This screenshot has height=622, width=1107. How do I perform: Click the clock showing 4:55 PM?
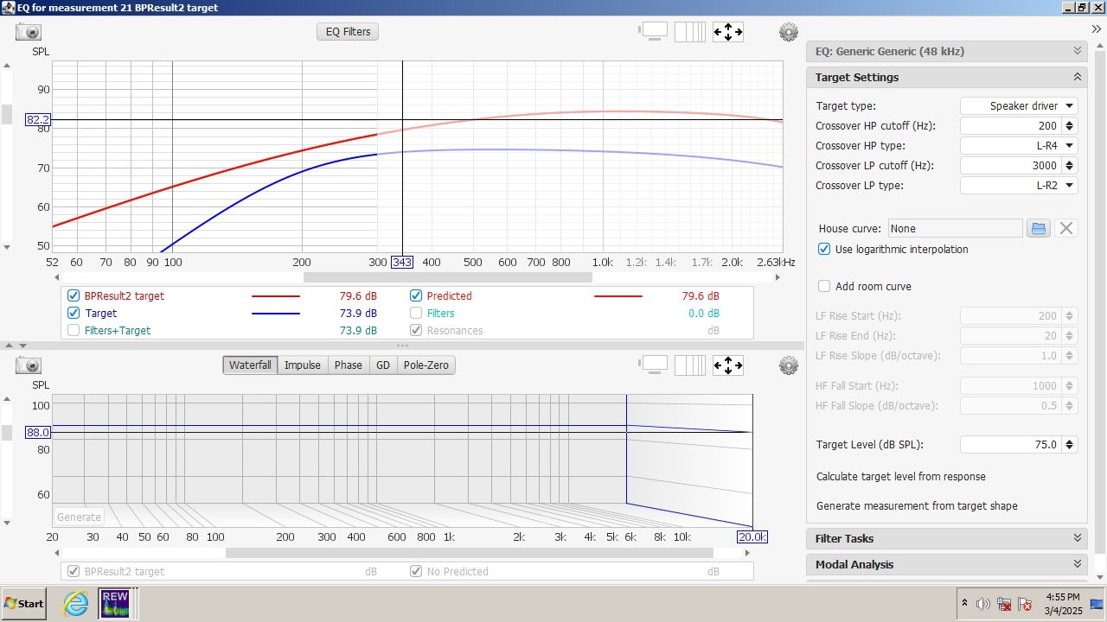click(x=1063, y=597)
